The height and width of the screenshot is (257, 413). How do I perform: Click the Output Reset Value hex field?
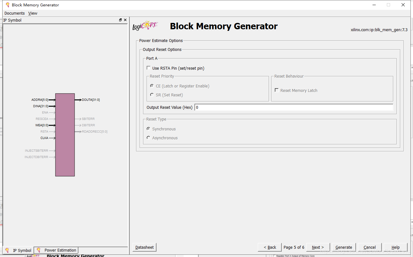point(293,108)
